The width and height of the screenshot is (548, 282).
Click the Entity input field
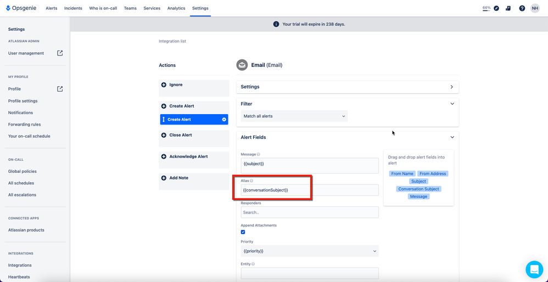click(x=310, y=273)
